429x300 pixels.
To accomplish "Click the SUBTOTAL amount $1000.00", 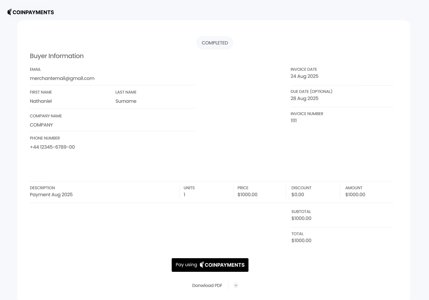I will pos(301,218).
